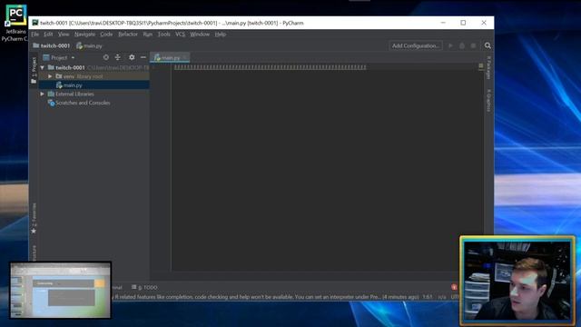
Task: Click the Add Configuration button
Action: 416,45
